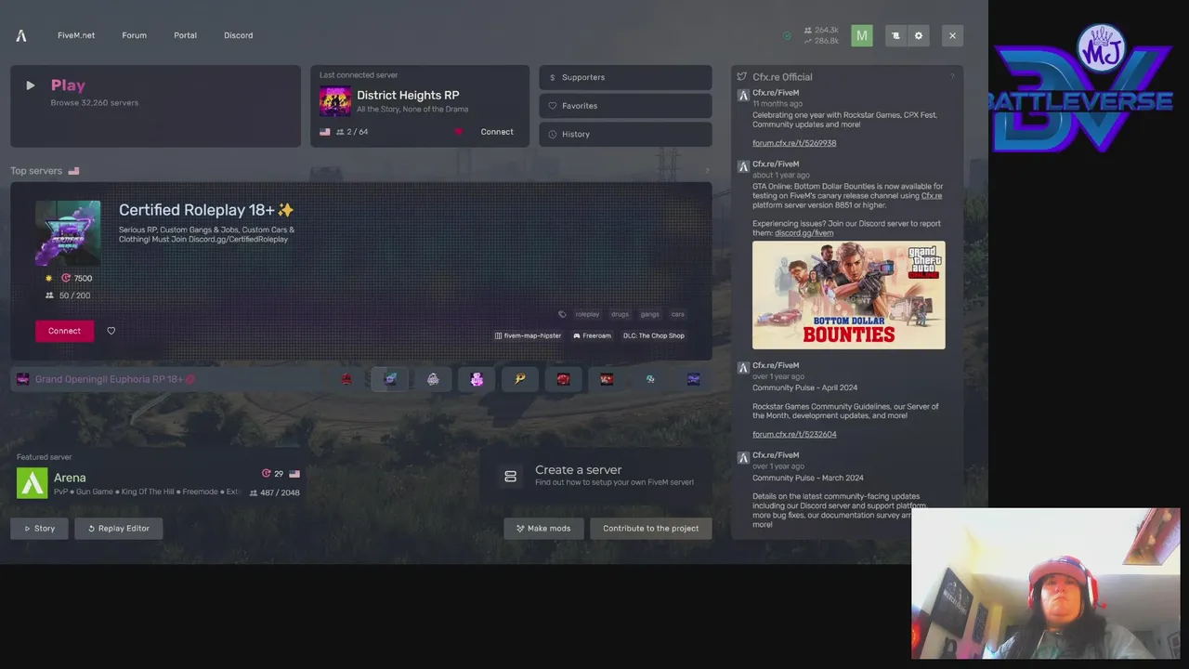Viewport: 1189px width, 669px height.
Task: Open the FiveM.net menu link
Action: click(x=76, y=35)
